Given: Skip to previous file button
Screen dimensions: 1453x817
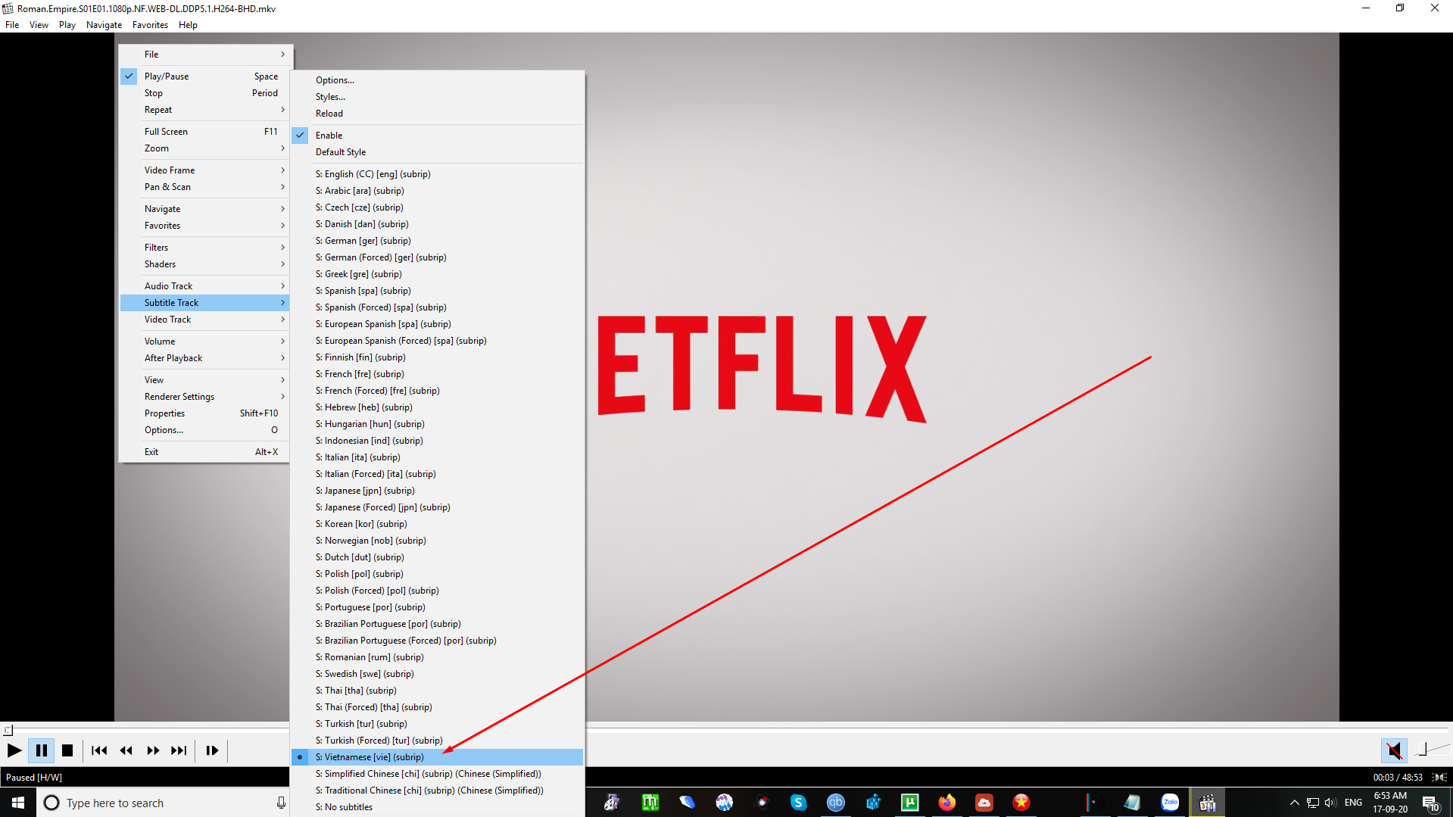Looking at the screenshot, I should coord(99,750).
